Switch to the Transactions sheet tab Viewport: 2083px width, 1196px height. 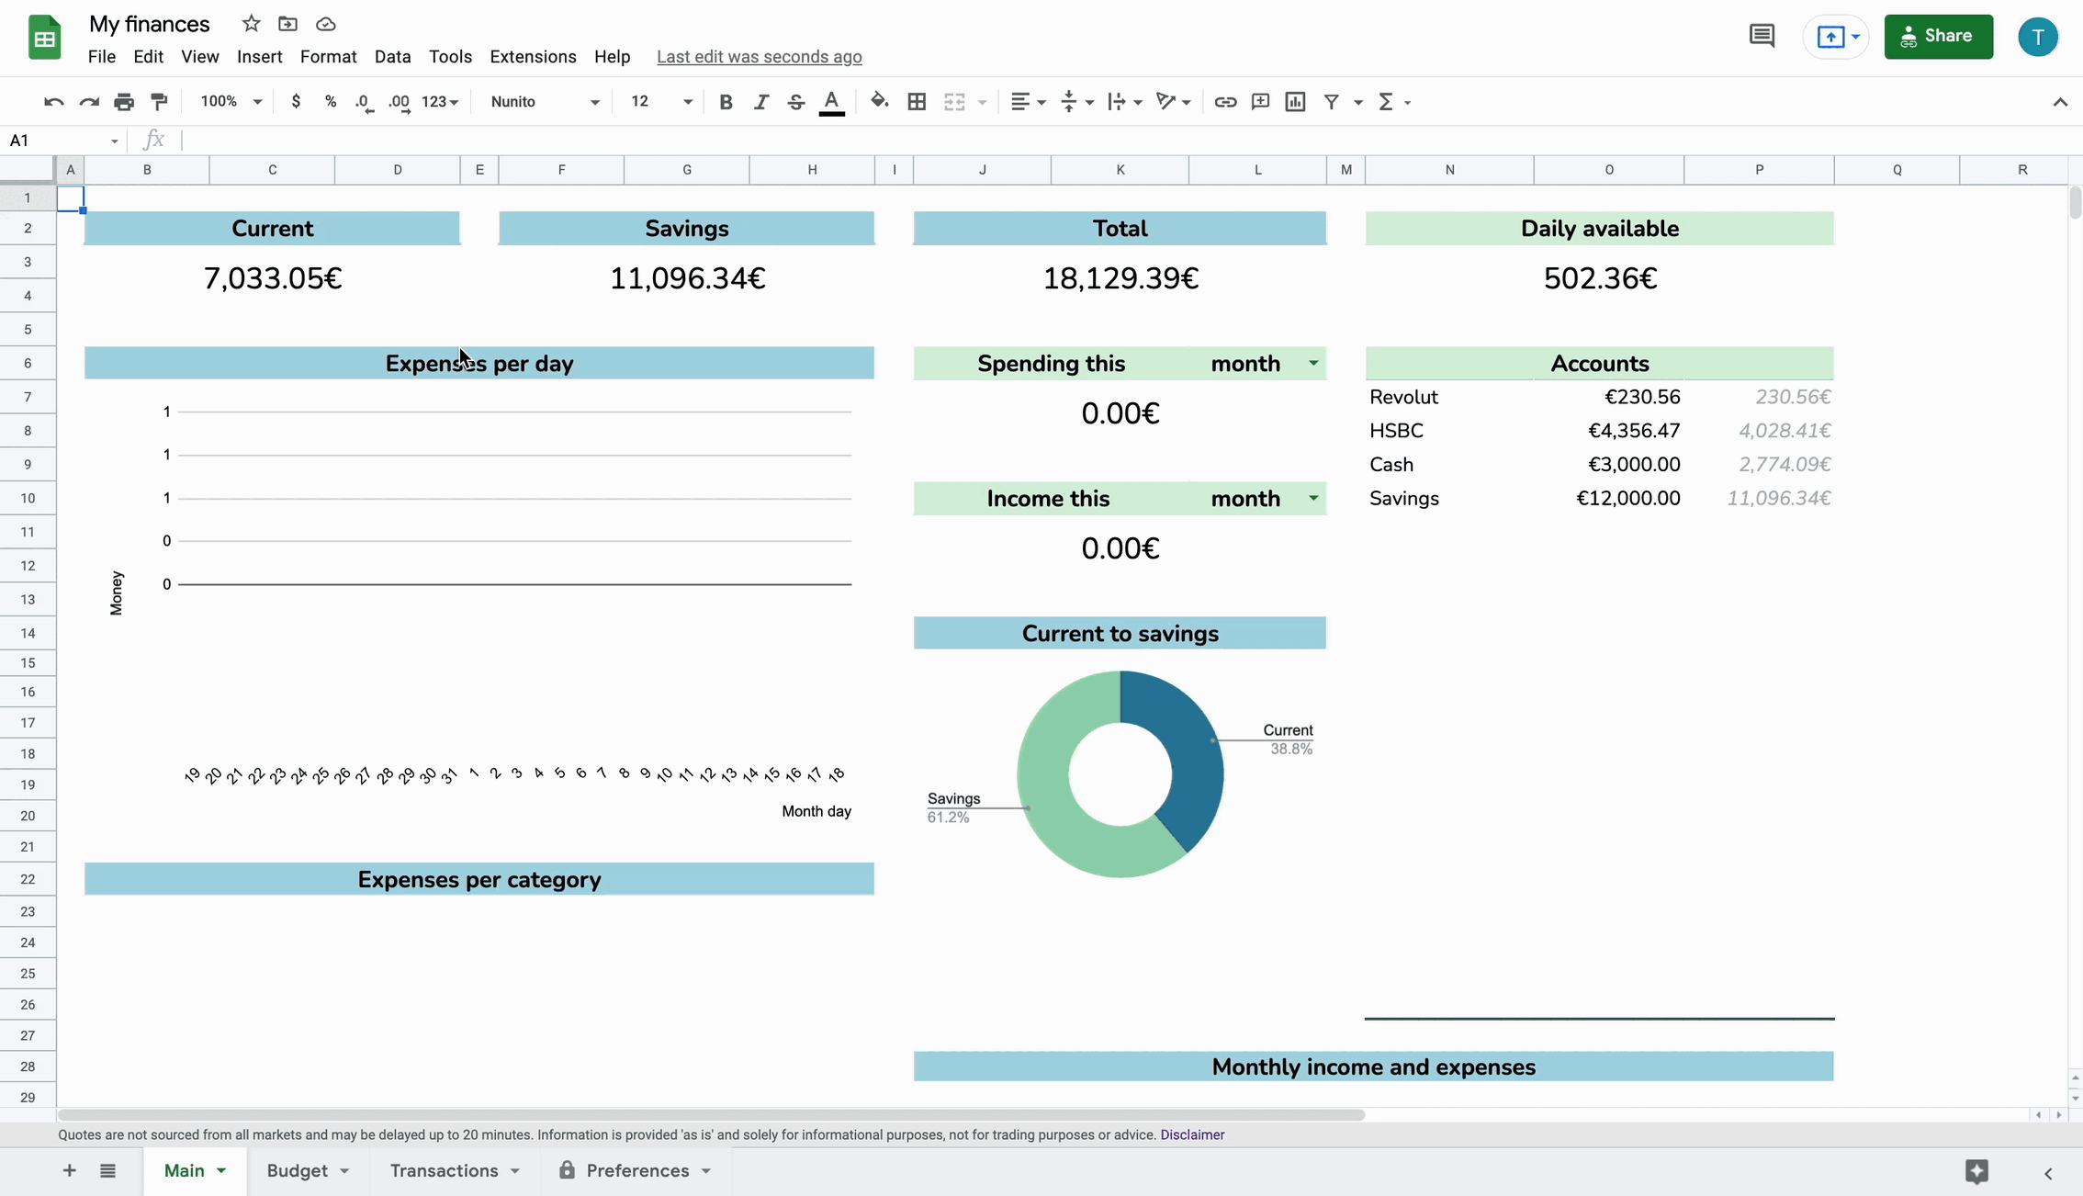pos(445,1170)
